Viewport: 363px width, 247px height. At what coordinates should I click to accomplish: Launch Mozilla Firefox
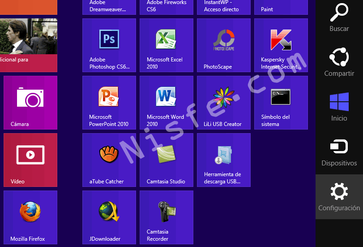pos(30,217)
